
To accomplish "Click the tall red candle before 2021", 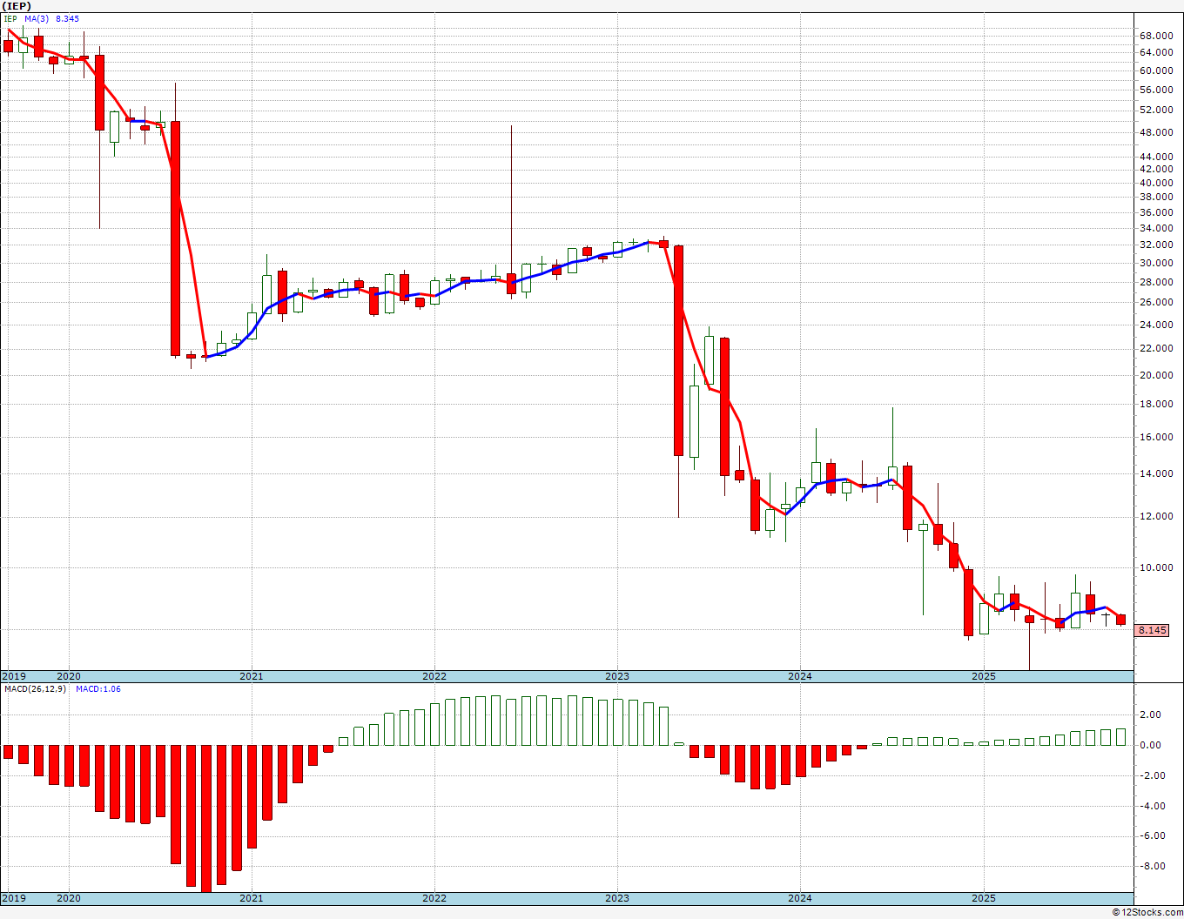I will (175, 238).
